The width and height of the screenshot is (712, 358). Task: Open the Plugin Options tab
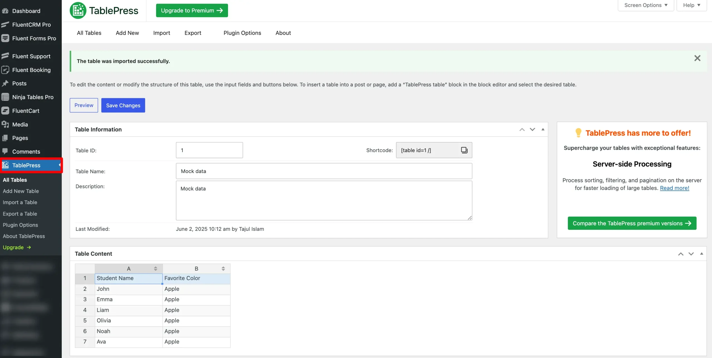click(242, 33)
